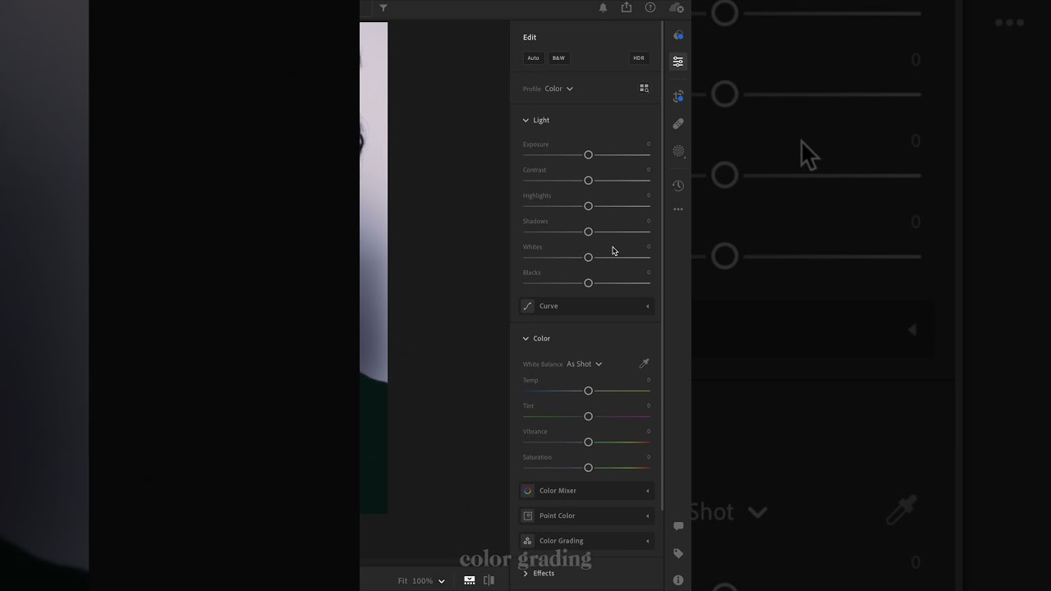The height and width of the screenshot is (591, 1051).
Task: Click the photo preview in canvas
Action: pos(374,268)
